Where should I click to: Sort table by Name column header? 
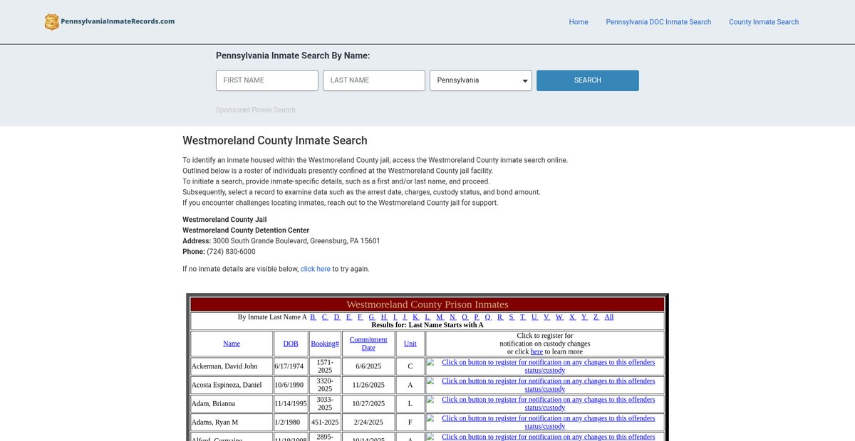click(x=232, y=344)
